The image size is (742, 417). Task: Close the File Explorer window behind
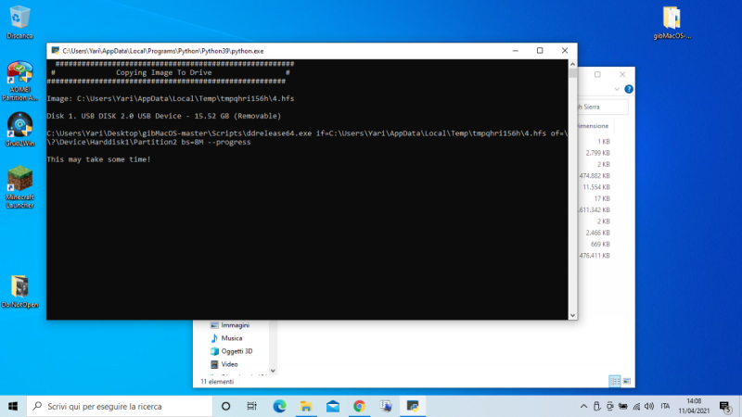(622, 74)
